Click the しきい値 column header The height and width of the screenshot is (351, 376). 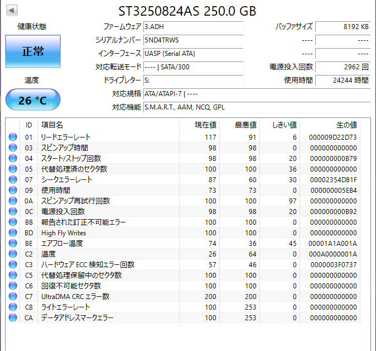point(280,125)
